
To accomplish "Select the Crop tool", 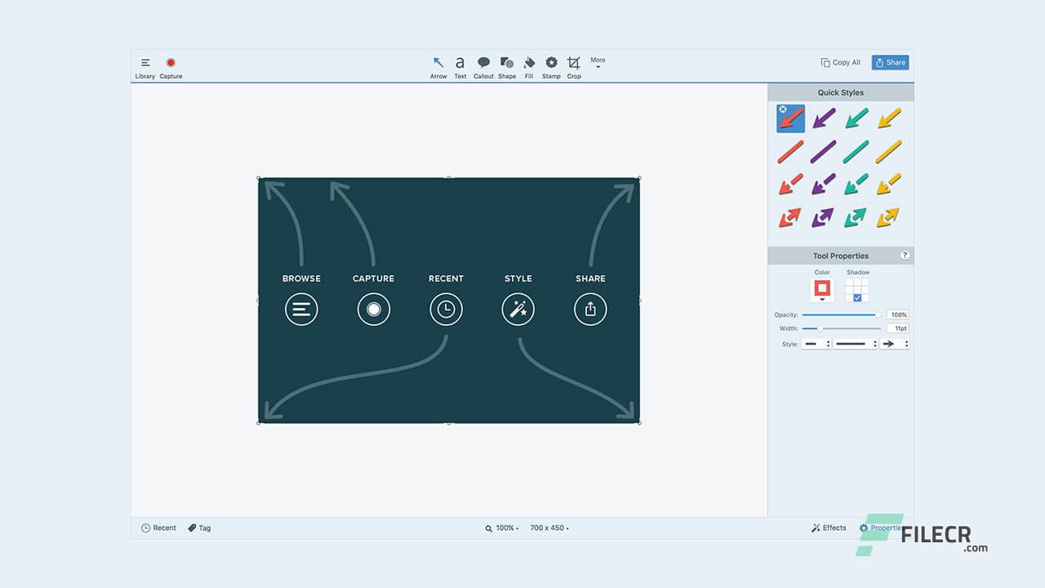I will (574, 64).
